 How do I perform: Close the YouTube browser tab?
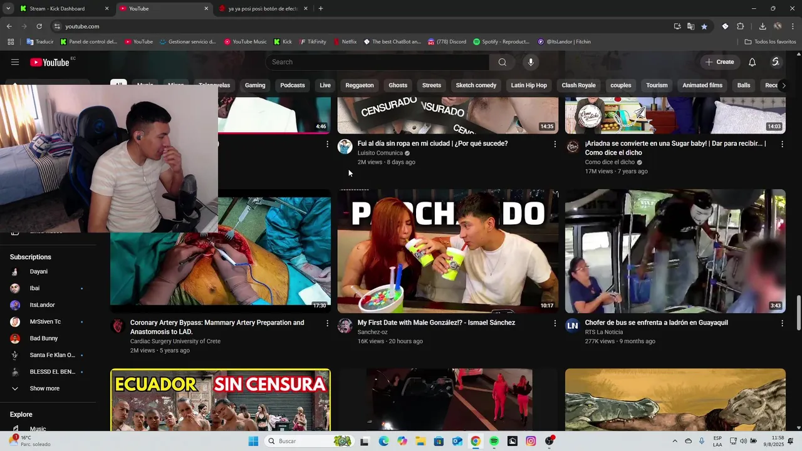click(206, 9)
